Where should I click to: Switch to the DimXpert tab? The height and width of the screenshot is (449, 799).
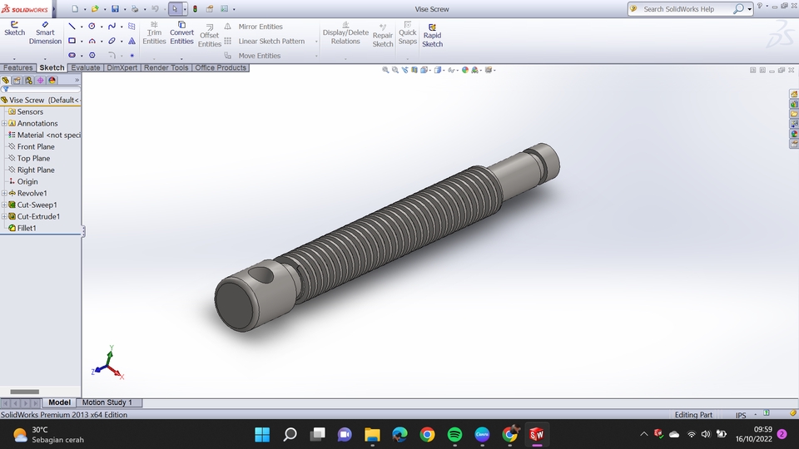click(x=122, y=67)
